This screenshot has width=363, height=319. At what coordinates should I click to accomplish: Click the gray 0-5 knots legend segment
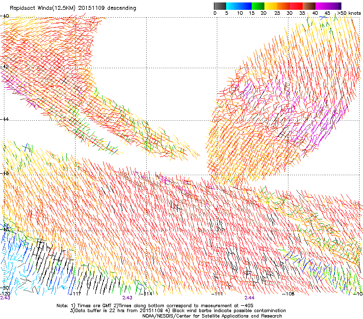pyautogui.click(x=220, y=6)
